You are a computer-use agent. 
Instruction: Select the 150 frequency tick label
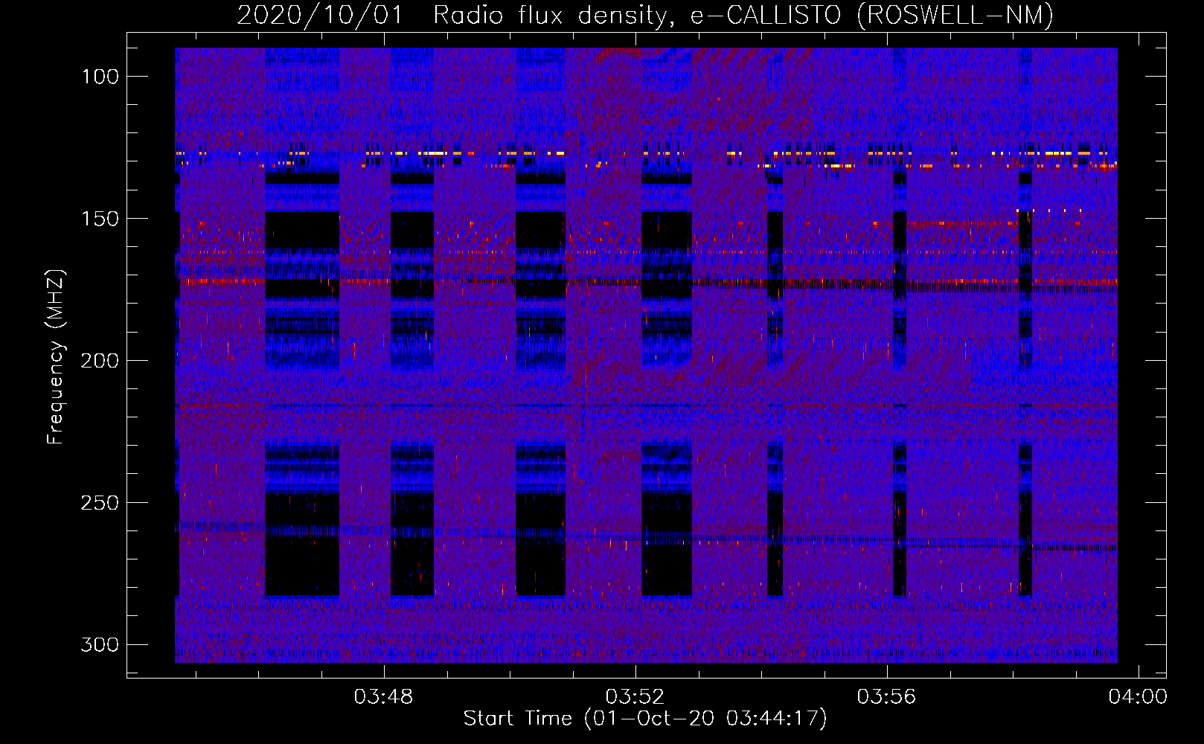pos(100,219)
